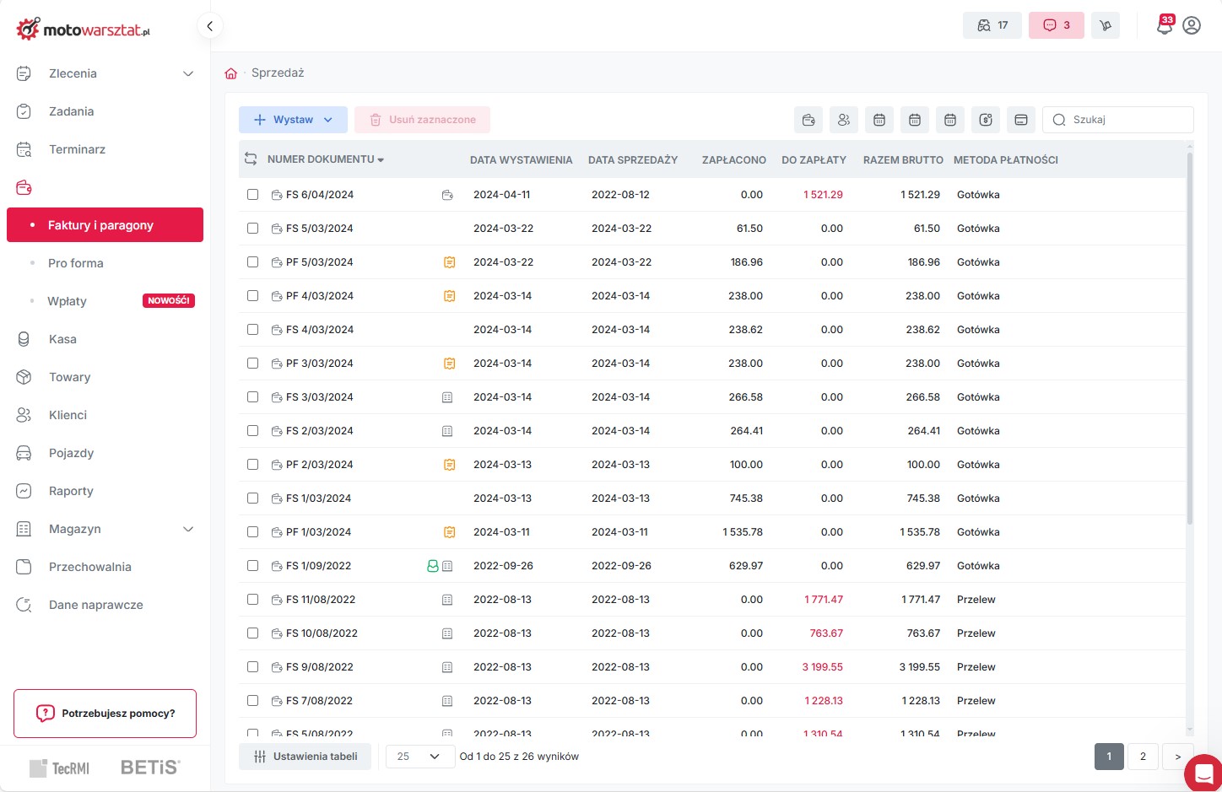
Task: Click the credit card filter icon
Action: 1020,120
